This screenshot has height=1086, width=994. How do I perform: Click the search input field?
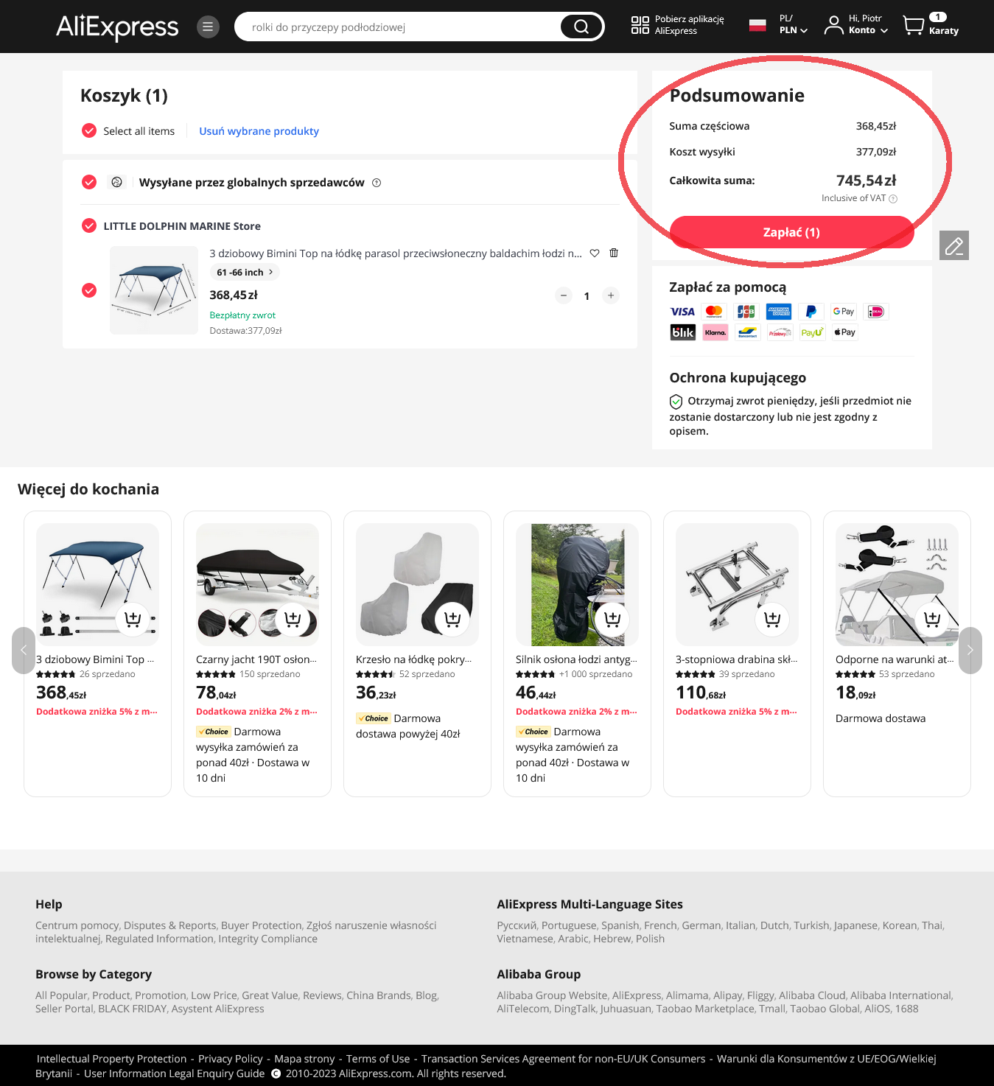(x=398, y=27)
